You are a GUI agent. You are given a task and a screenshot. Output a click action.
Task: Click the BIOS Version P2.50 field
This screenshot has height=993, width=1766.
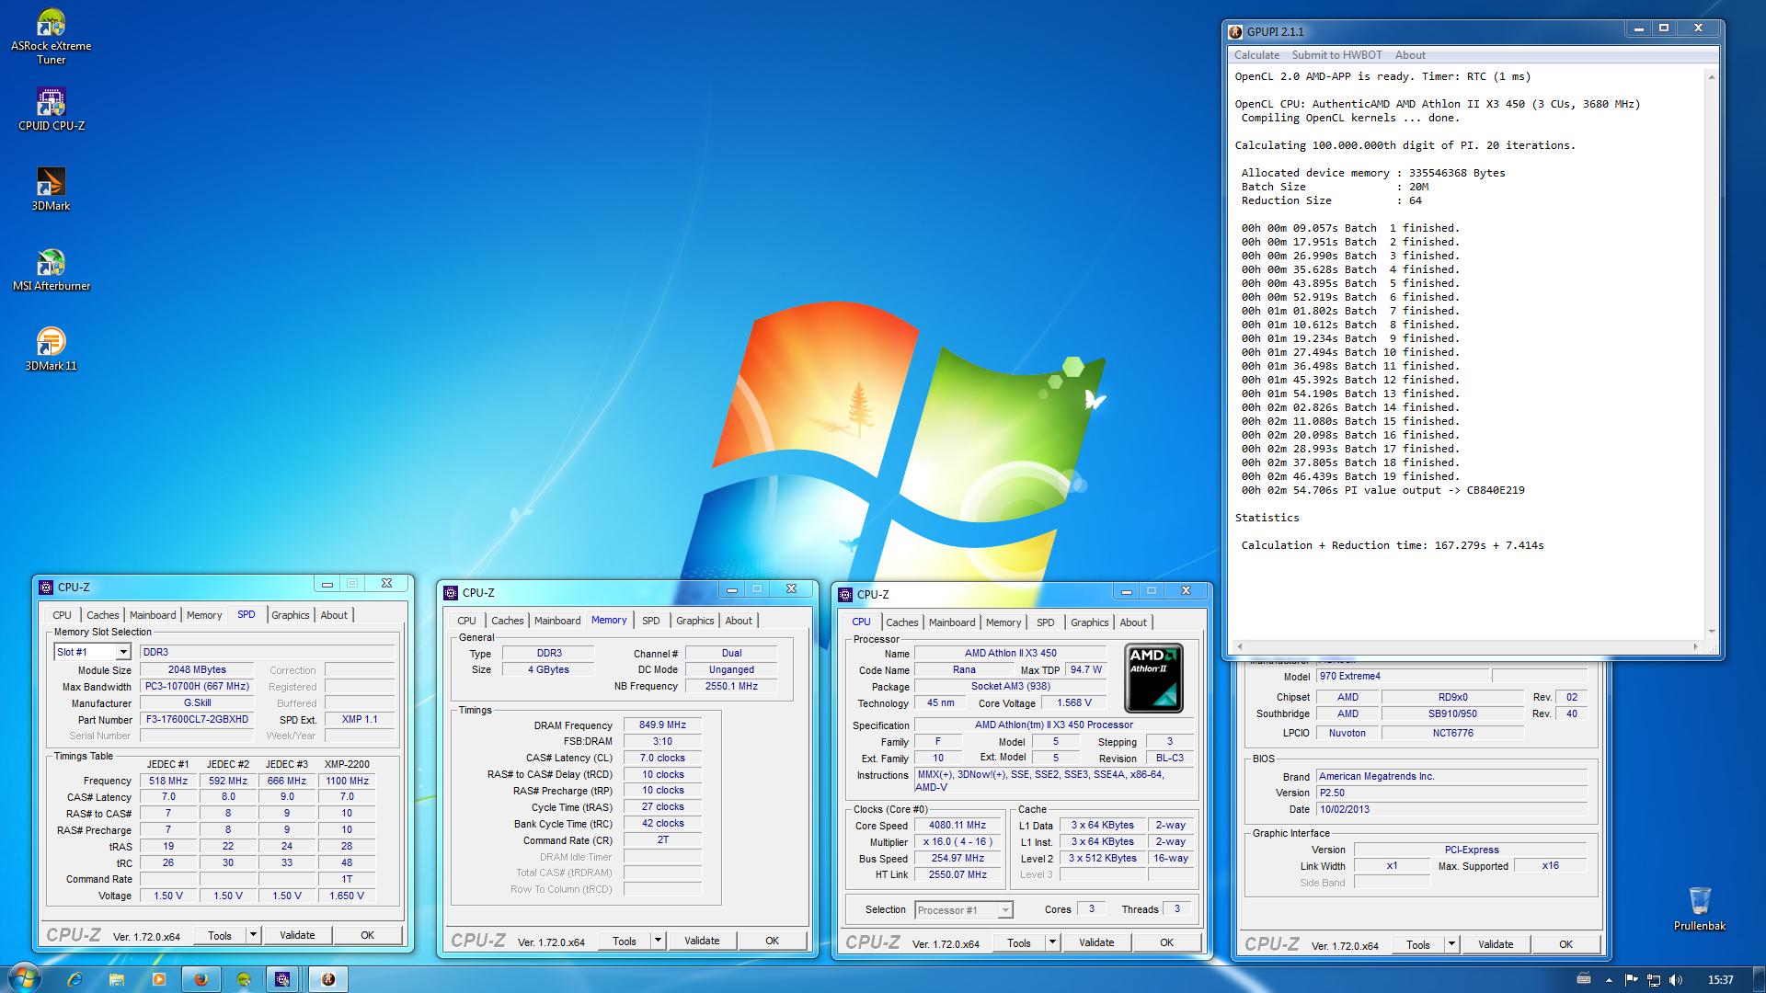1451,793
